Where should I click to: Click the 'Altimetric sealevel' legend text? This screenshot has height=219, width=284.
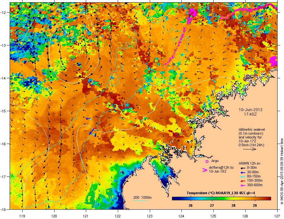[x=252, y=129]
